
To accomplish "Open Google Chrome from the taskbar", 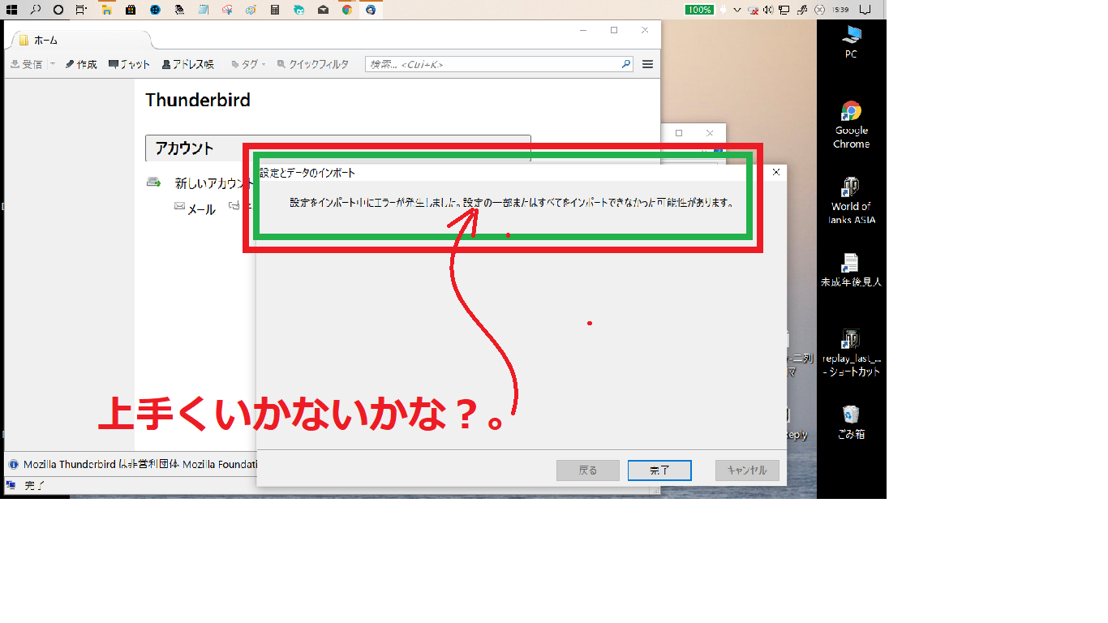I will tap(347, 10).
